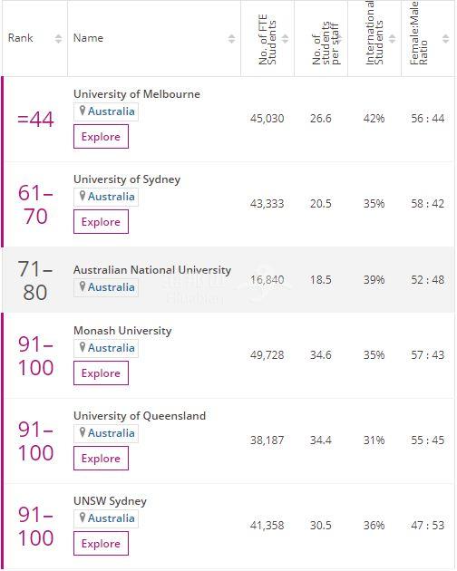The width and height of the screenshot is (457, 571).
Task: Open Monash University Explore button
Action: [x=101, y=373]
